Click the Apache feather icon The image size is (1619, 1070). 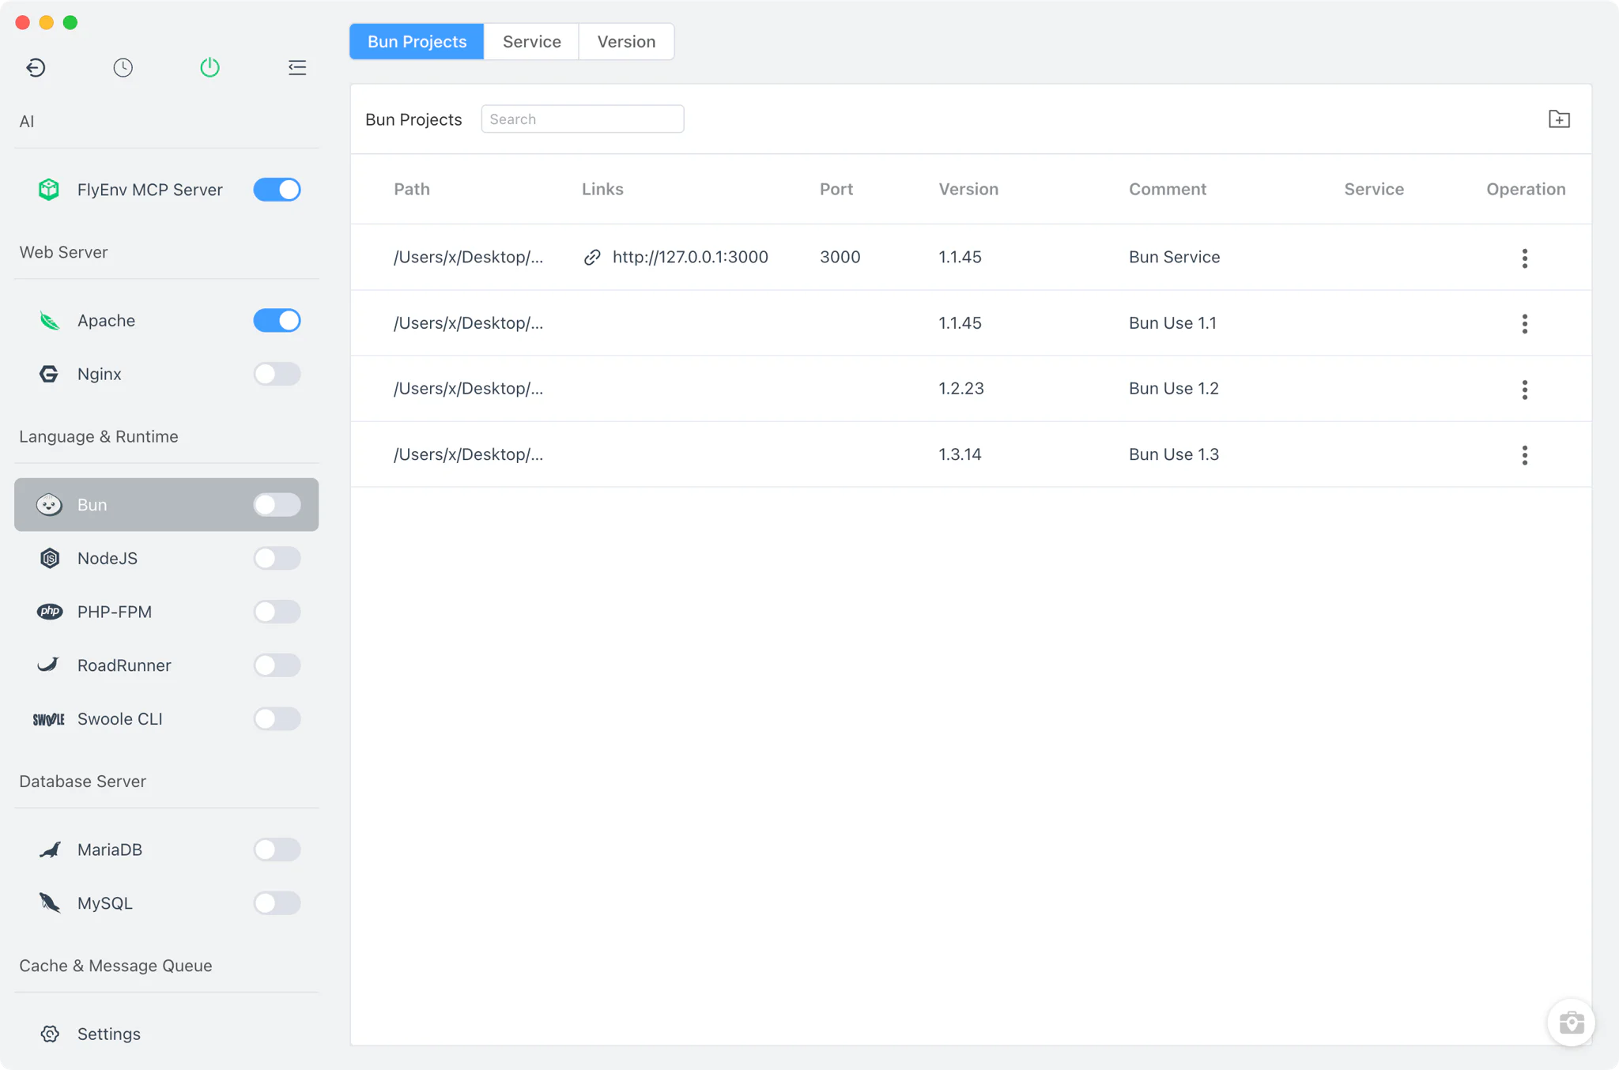tap(49, 321)
